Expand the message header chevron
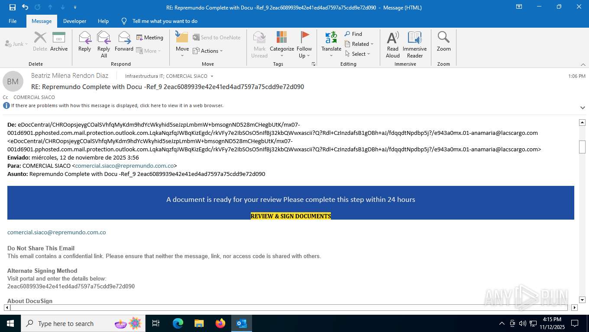This screenshot has width=589, height=332. (583, 108)
